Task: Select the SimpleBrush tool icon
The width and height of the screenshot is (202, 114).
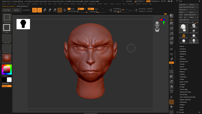Action: tap(184, 36)
